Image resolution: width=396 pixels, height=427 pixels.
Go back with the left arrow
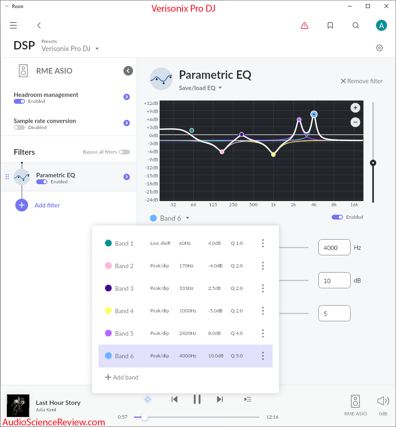pyautogui.click(x=39, y=25)
